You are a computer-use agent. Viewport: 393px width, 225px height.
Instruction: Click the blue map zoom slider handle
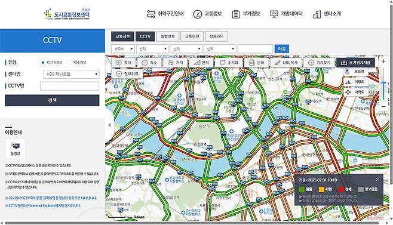pyautogui.click(x=383, y=83)
